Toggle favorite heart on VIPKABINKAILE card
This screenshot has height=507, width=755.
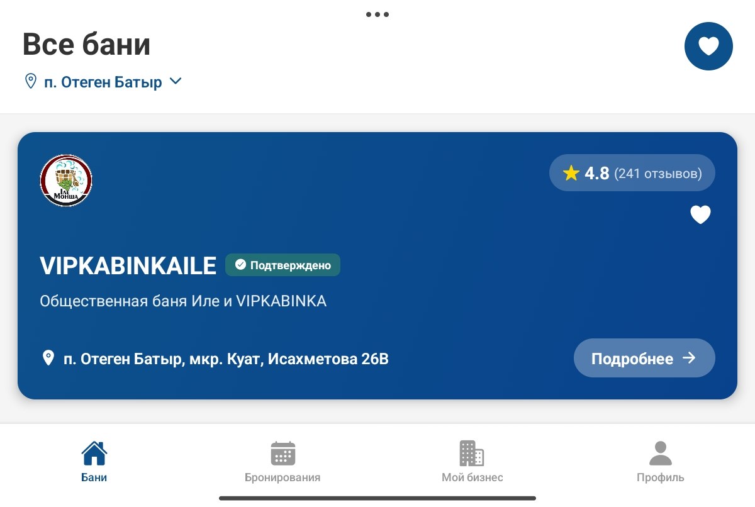tap(700, 215)
